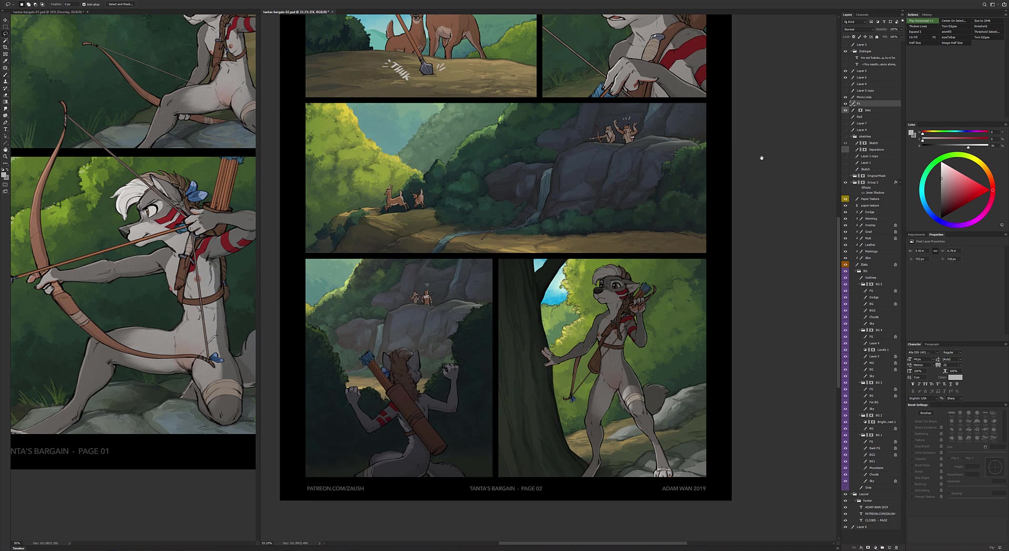Click the Select and Mask button

pos(120,4)
